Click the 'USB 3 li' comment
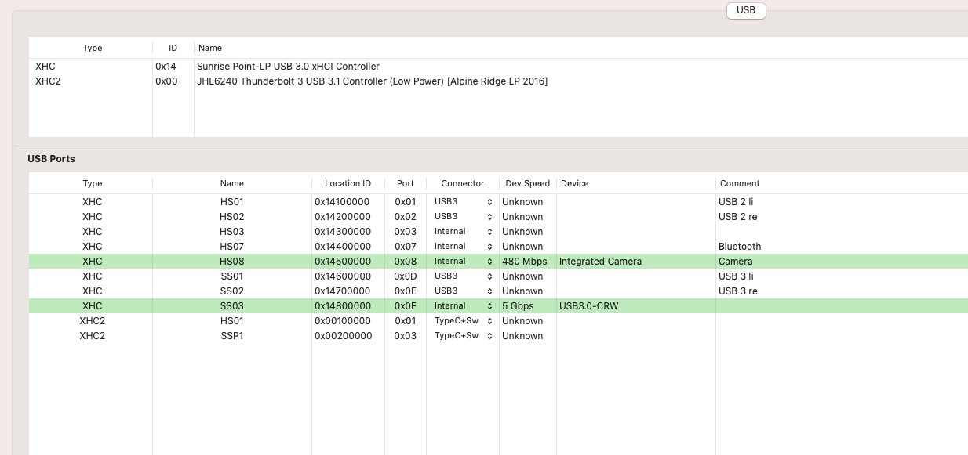 point(736,276)
